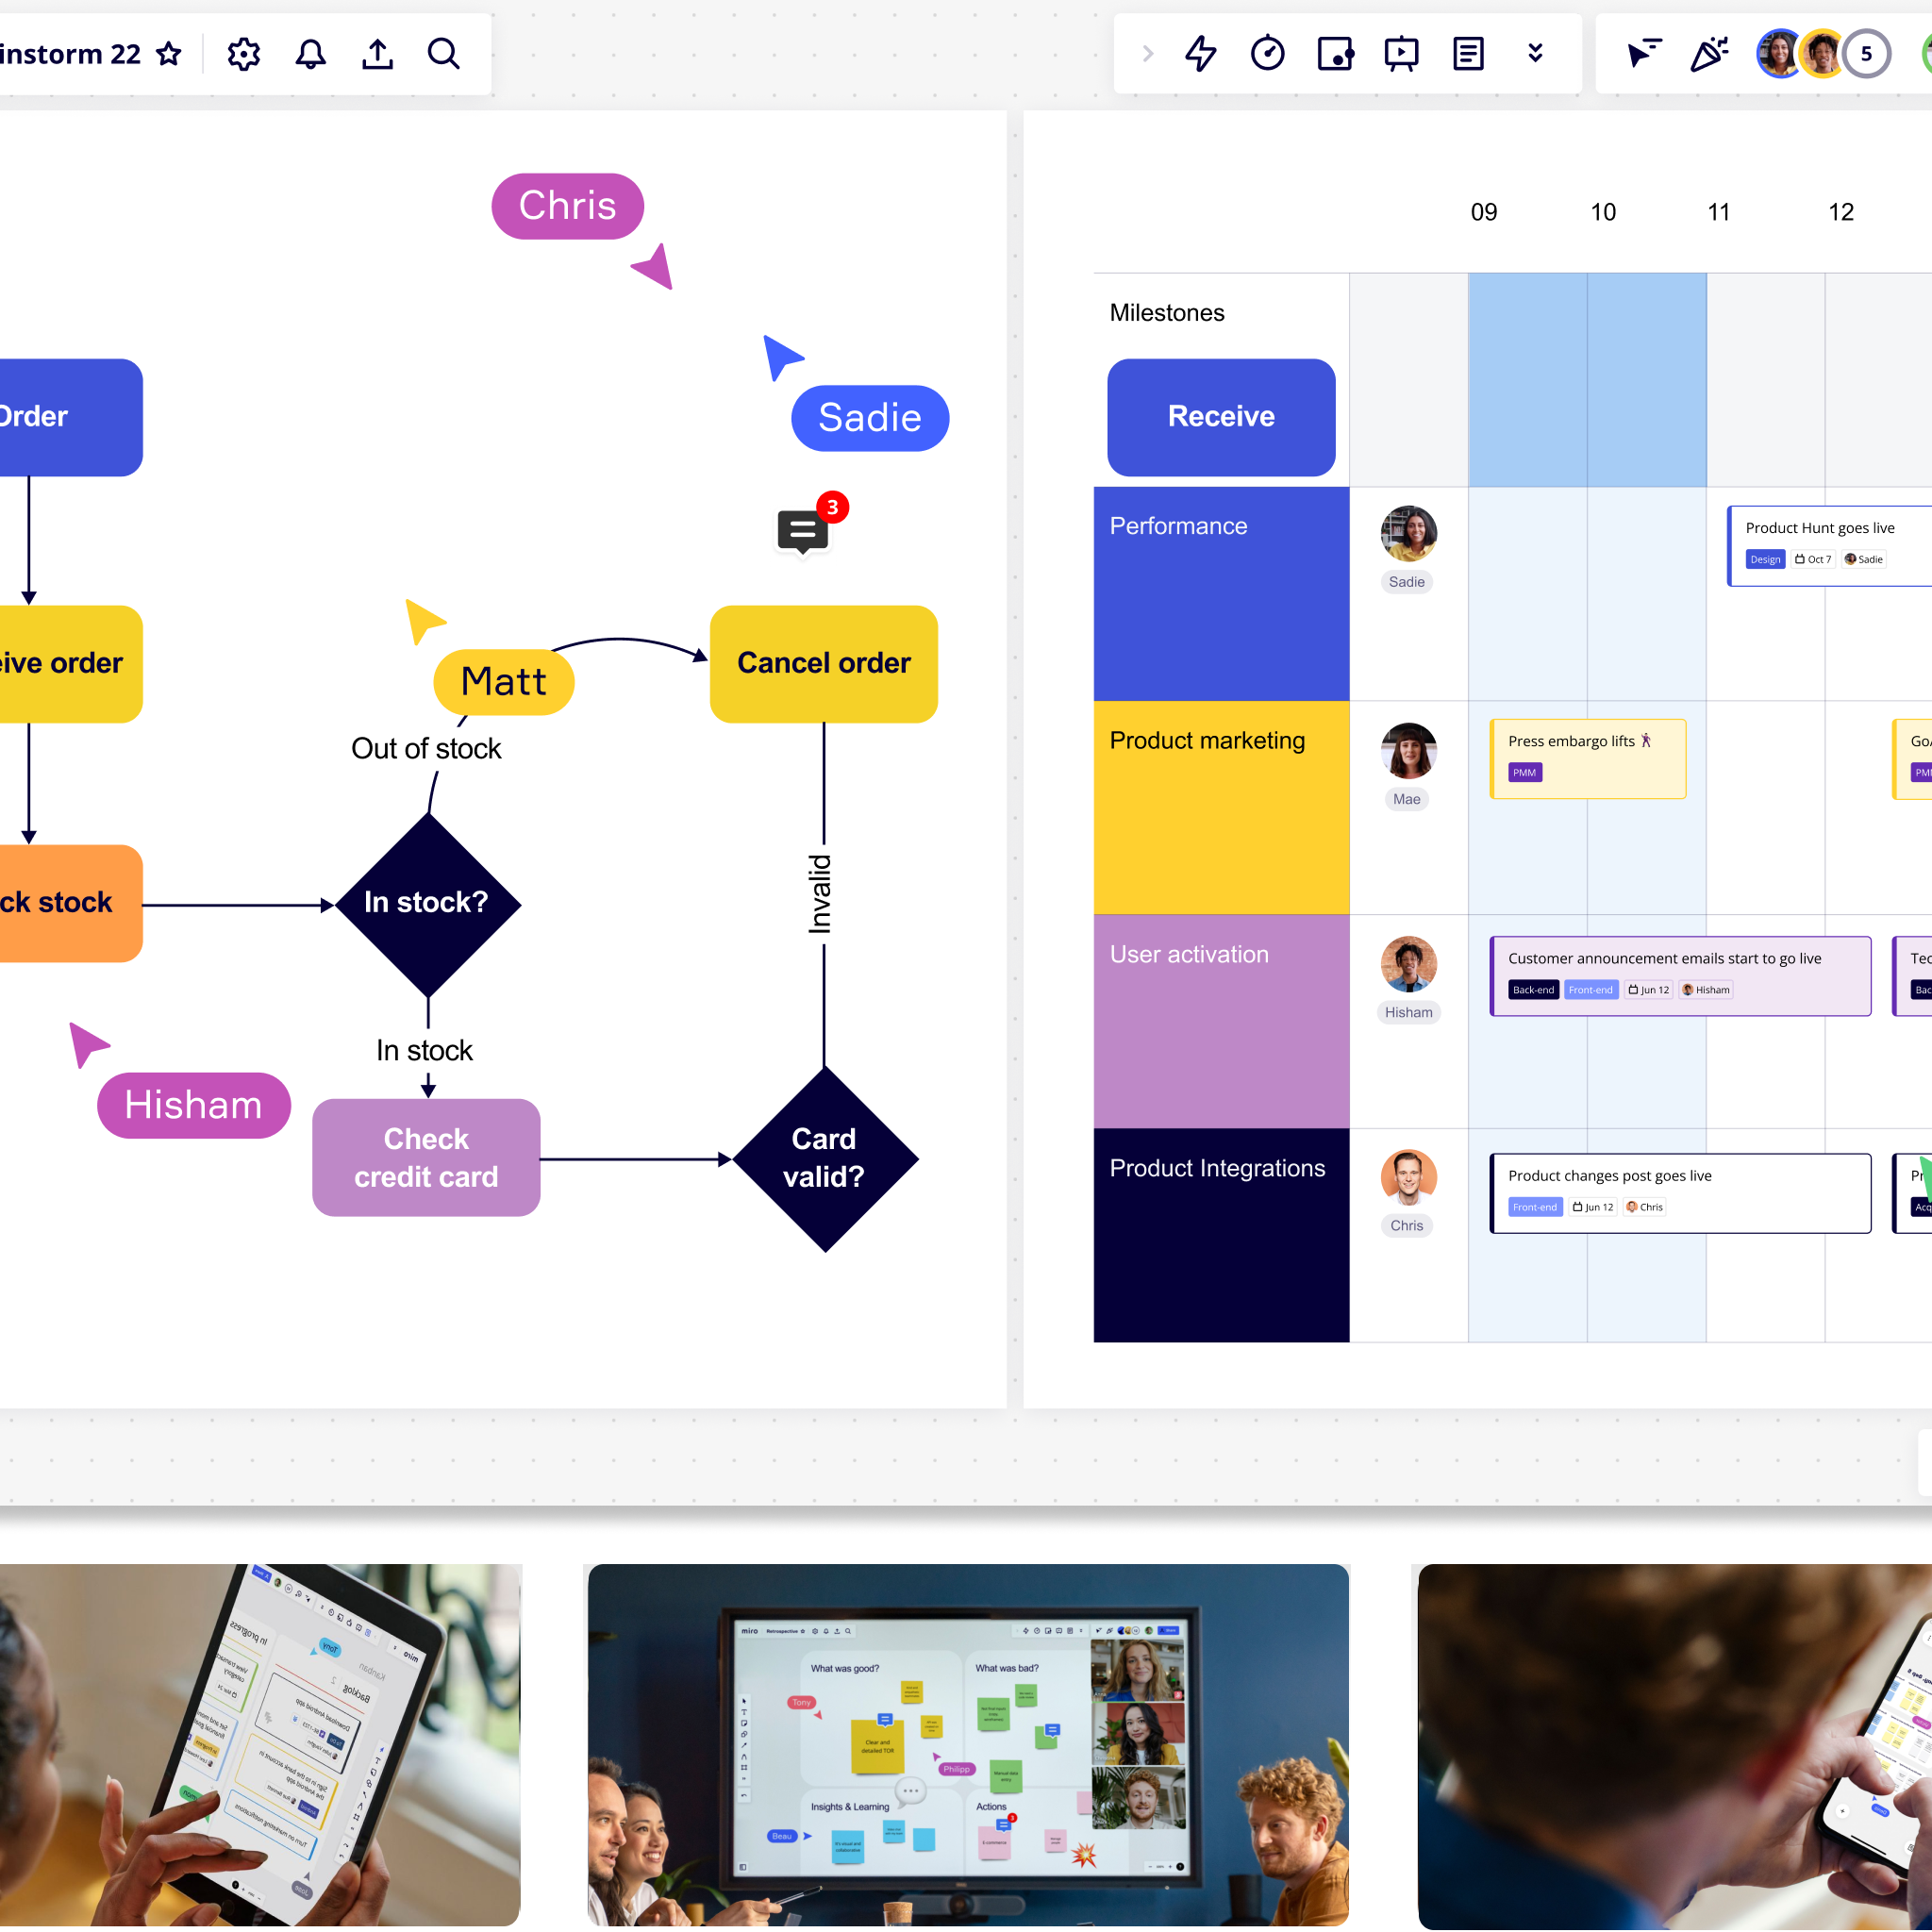Image resolution: width=1932 pixels, height=1932 pixels.
Task: Click the lightning bolt icon
Action: point(1200,54)
